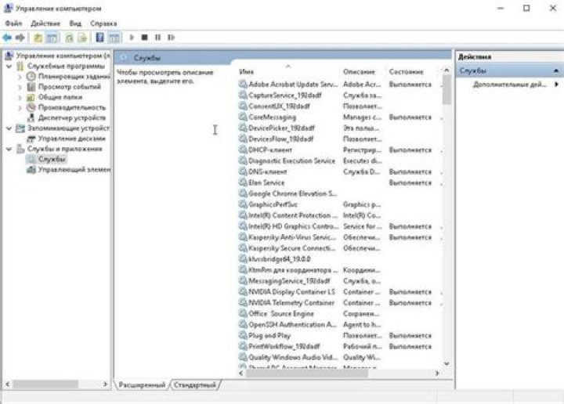Expand the Производительность node
The height and width of the screenshot is (404, 564).
point(20,107)
